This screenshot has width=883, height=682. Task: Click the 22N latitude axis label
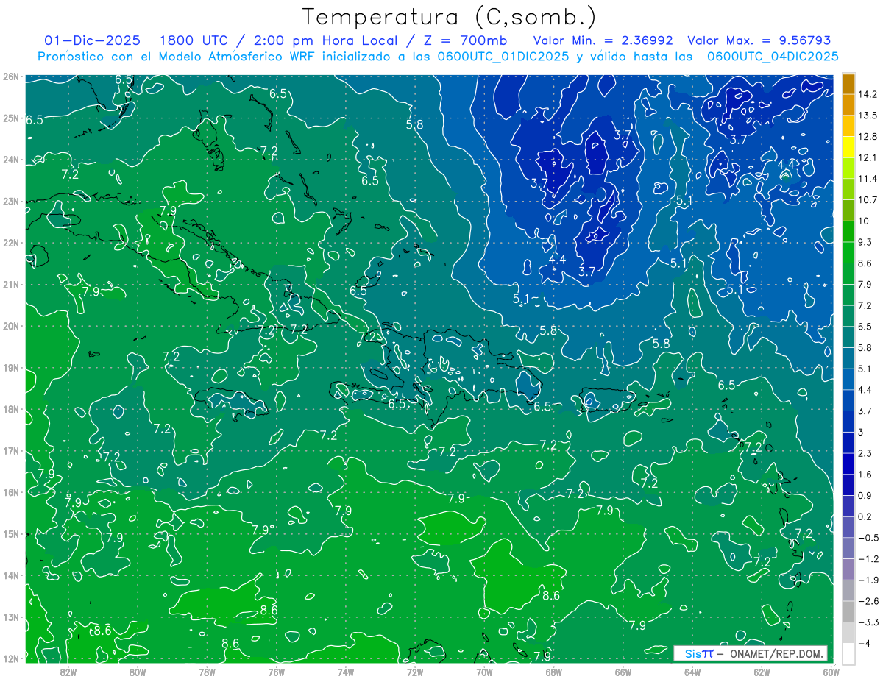coord(10,243)
